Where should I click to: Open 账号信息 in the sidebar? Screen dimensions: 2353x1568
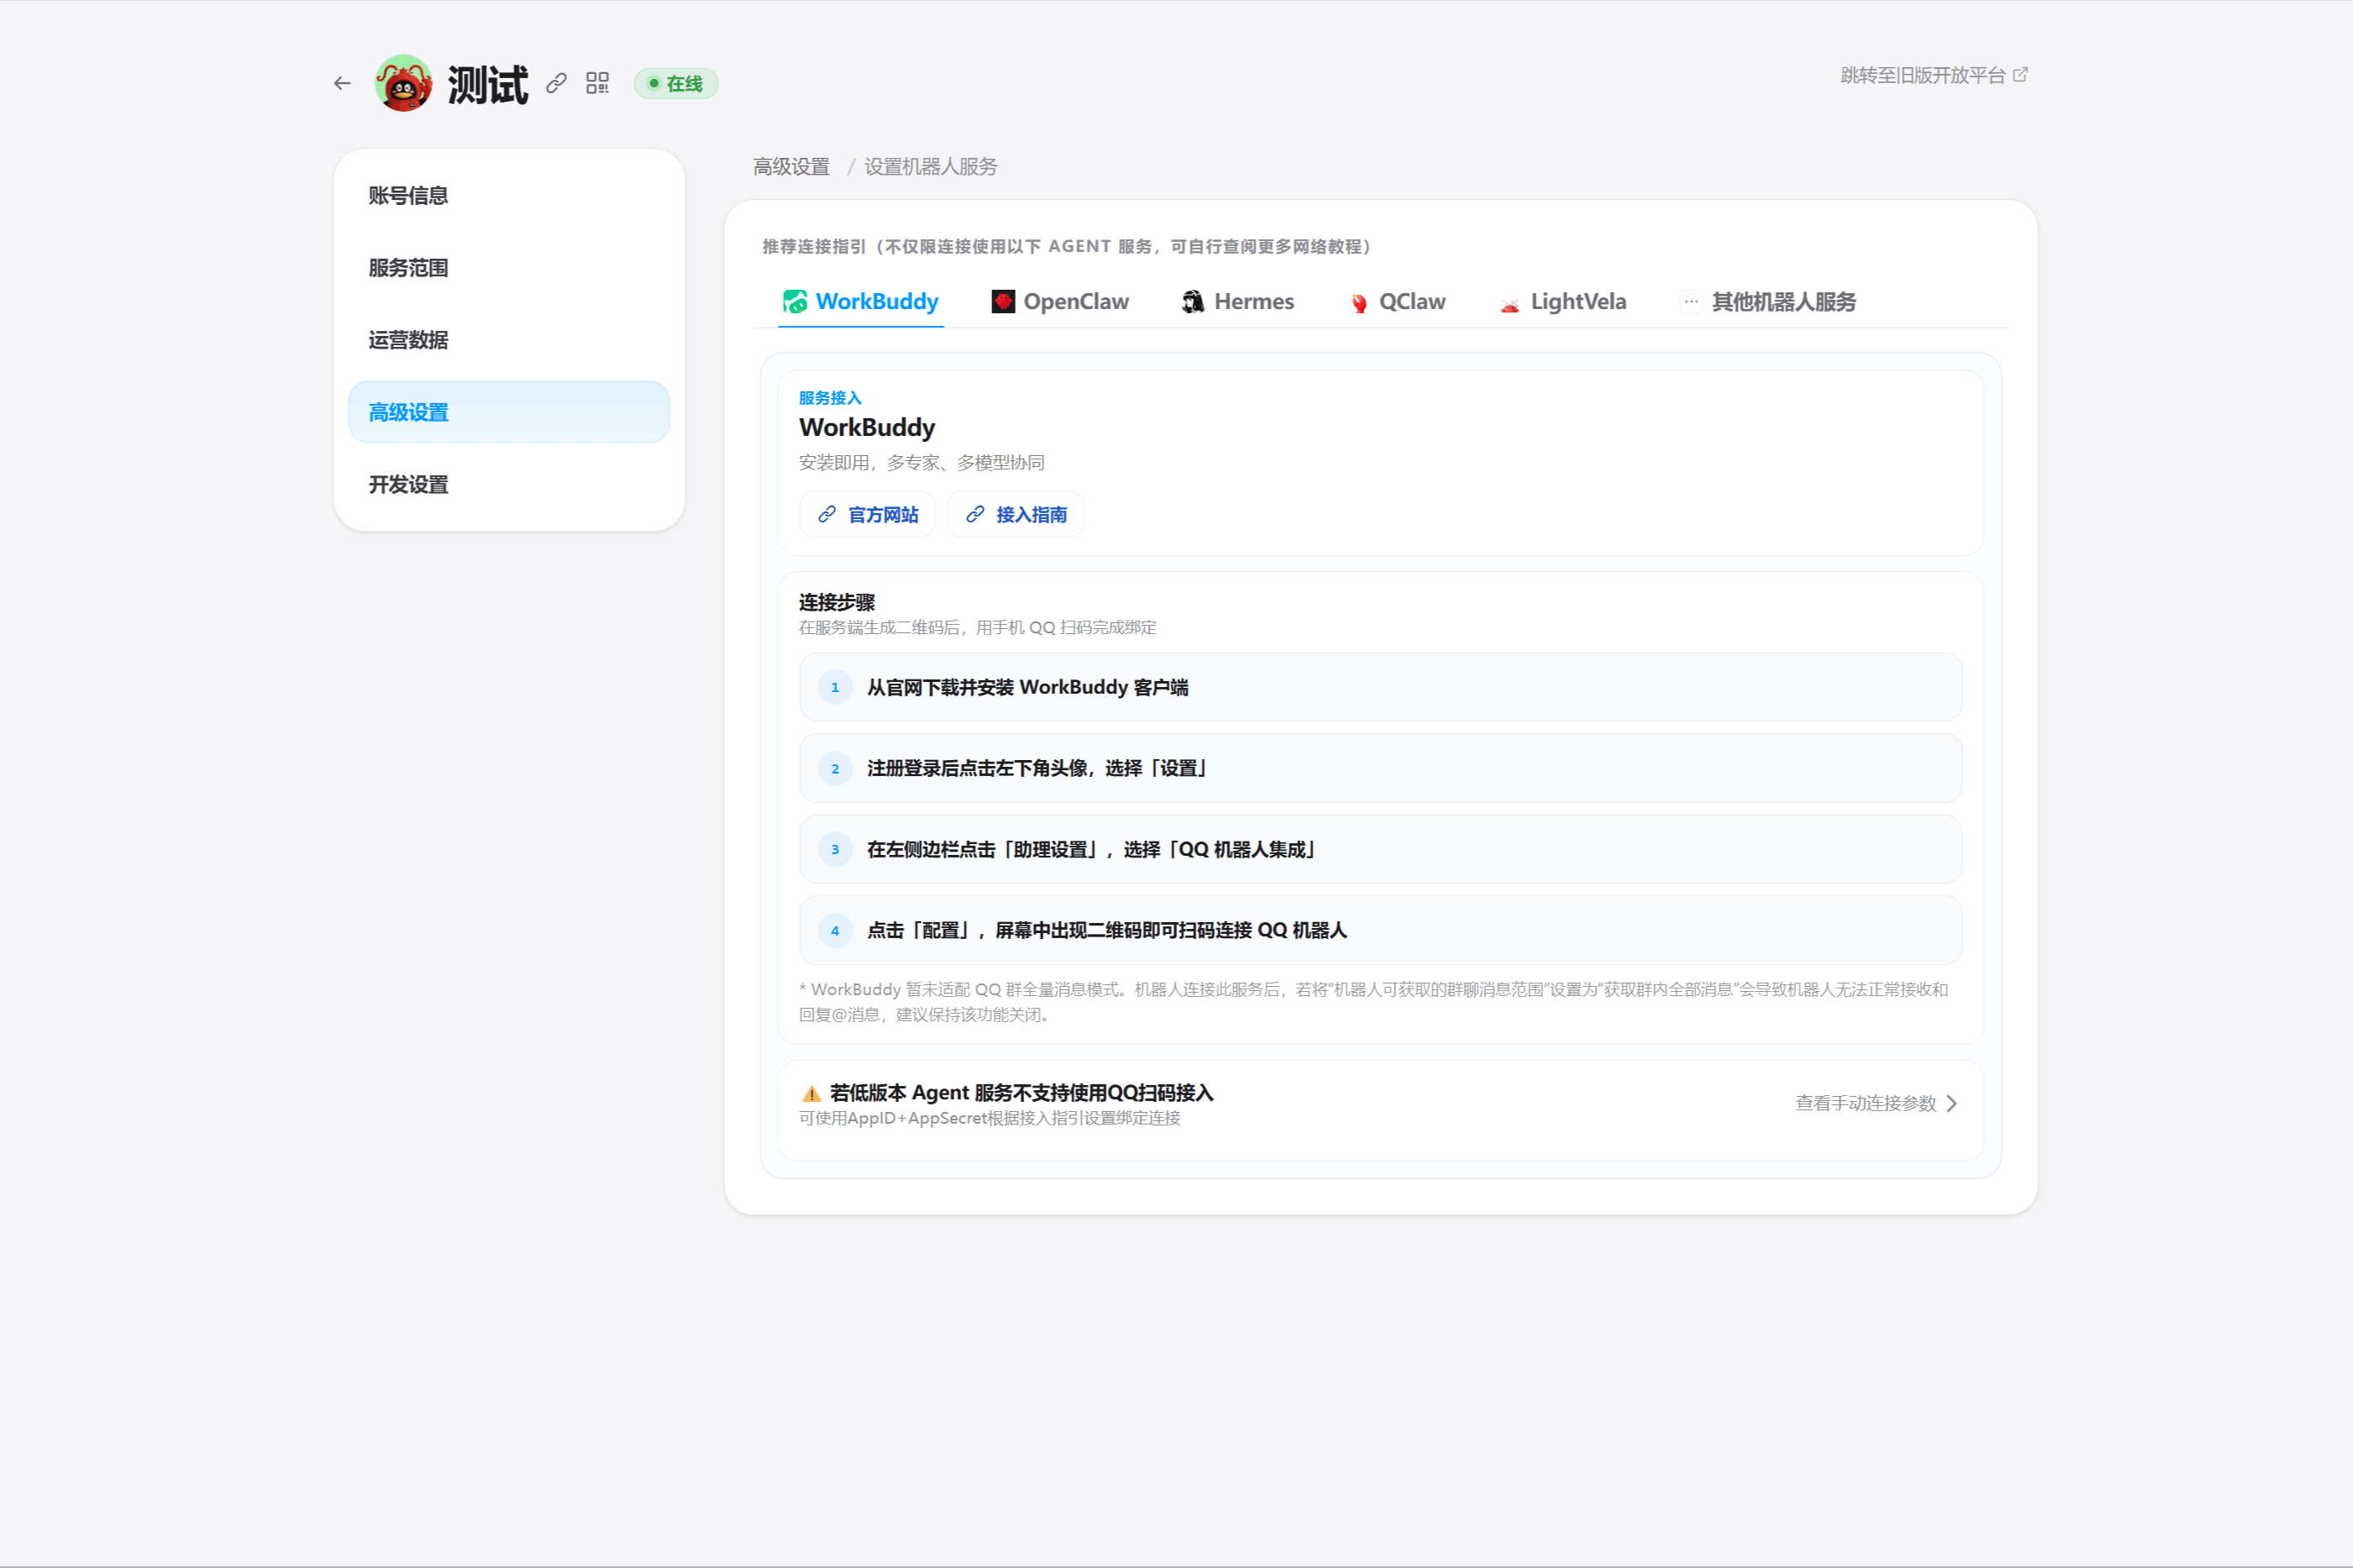[509, 195]
